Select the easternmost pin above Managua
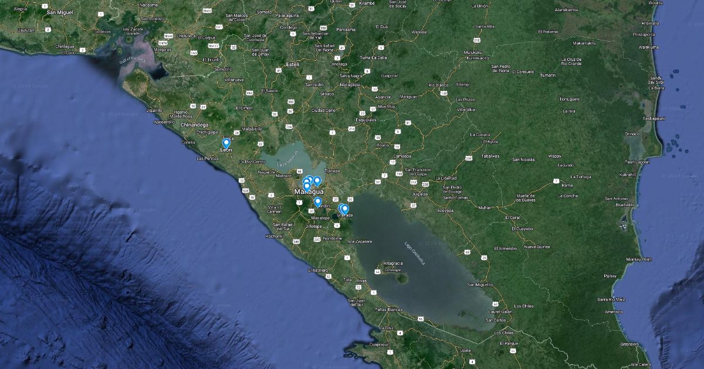The width and height of the screenshot is (704, 369). (317, 181)
